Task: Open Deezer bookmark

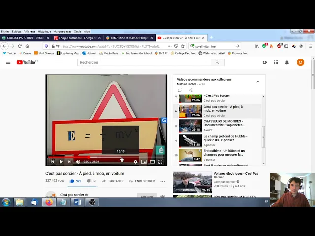Action: [x=25, y=53]
